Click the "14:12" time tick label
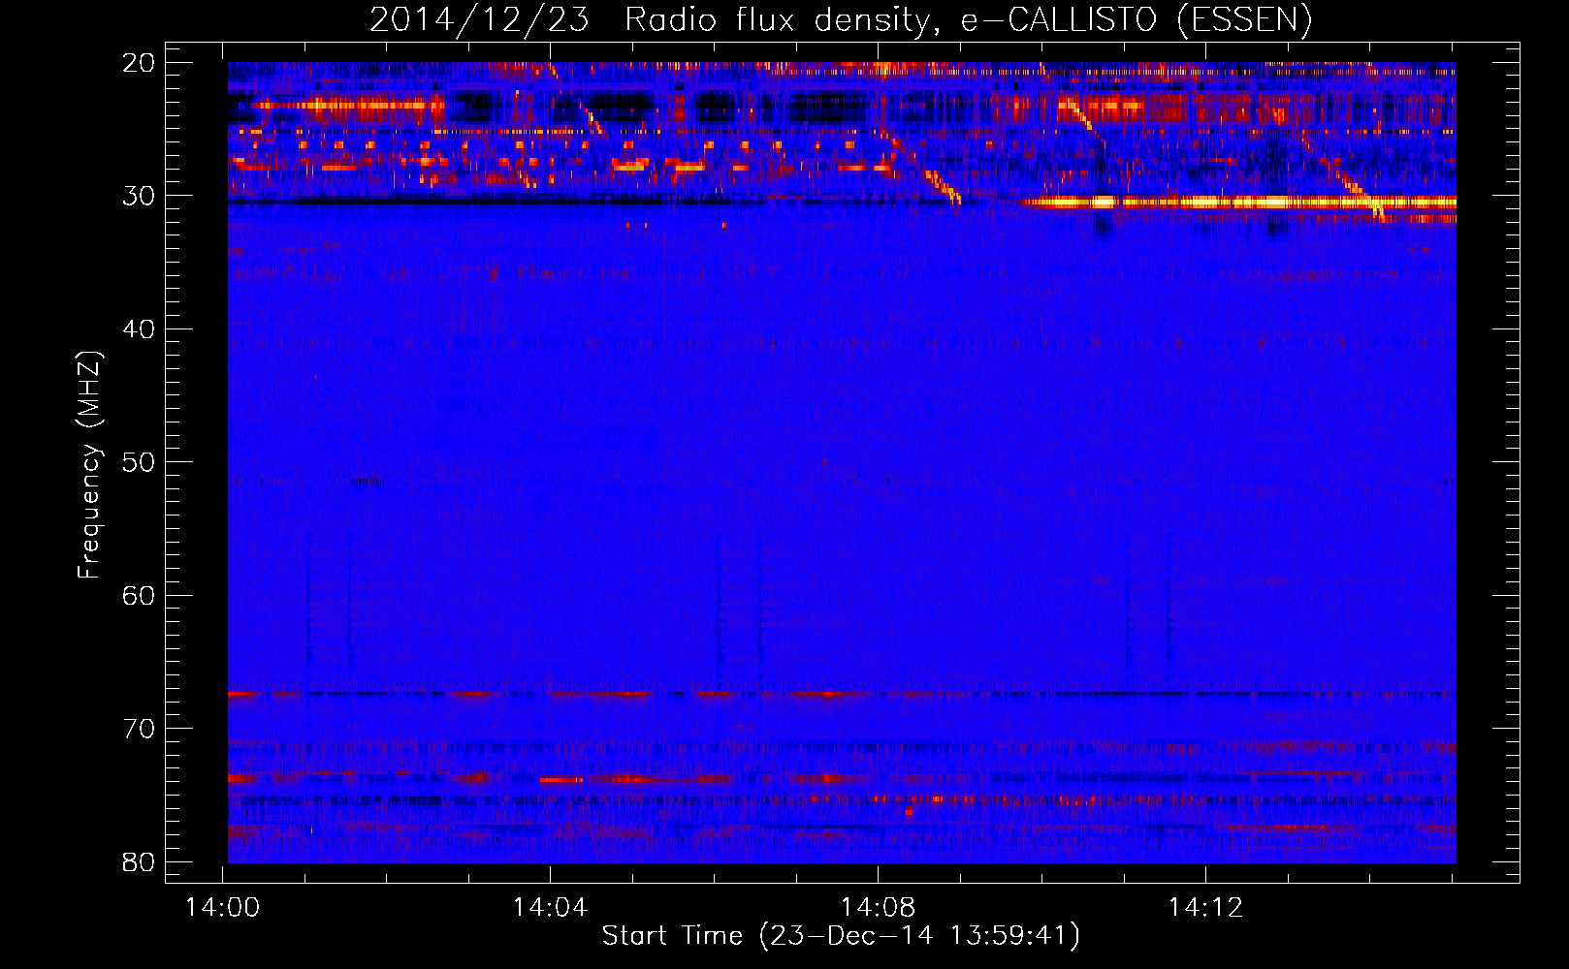This screenshot has width=1569, height=969. pos(1205,908)
